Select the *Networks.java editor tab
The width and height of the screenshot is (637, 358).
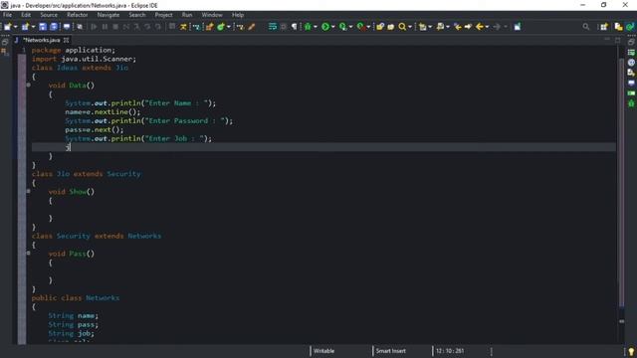click(x=41, y=40)
